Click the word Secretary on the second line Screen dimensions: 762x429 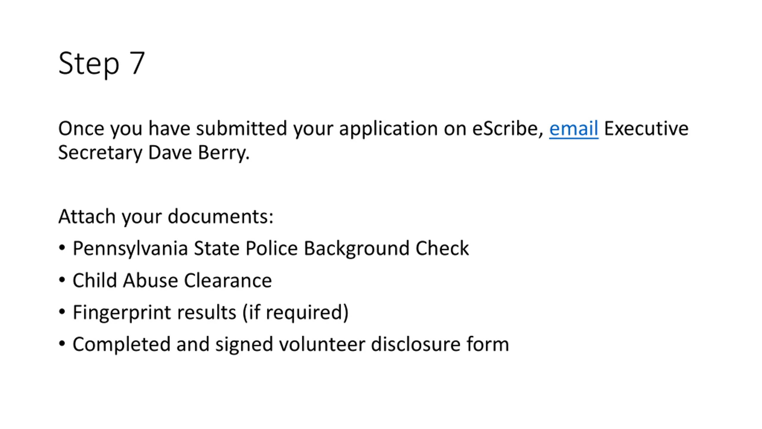pyautogui.click(x=100, y=153)
